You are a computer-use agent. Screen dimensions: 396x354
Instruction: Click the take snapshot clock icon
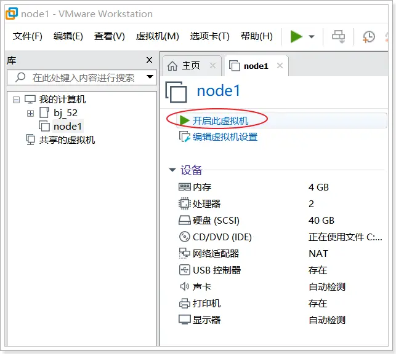click(369, 37)
